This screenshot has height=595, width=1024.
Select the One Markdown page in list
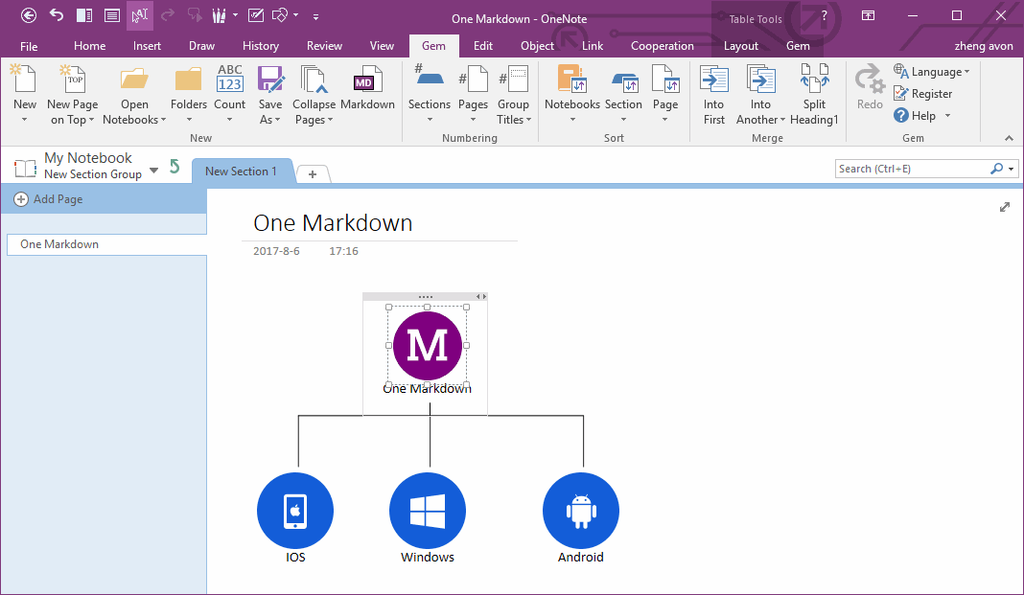106,244
